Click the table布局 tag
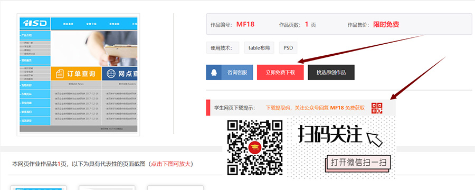This screenshot has height=190, width=475. pyautogui.click(x=259, y=48)
